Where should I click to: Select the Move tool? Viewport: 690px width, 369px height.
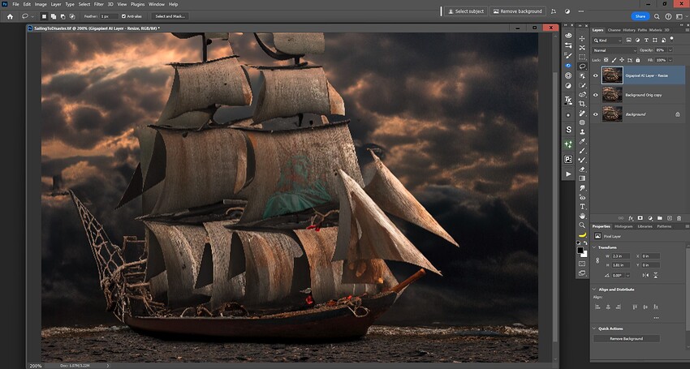pyautogui.click(x=582, y=39)
